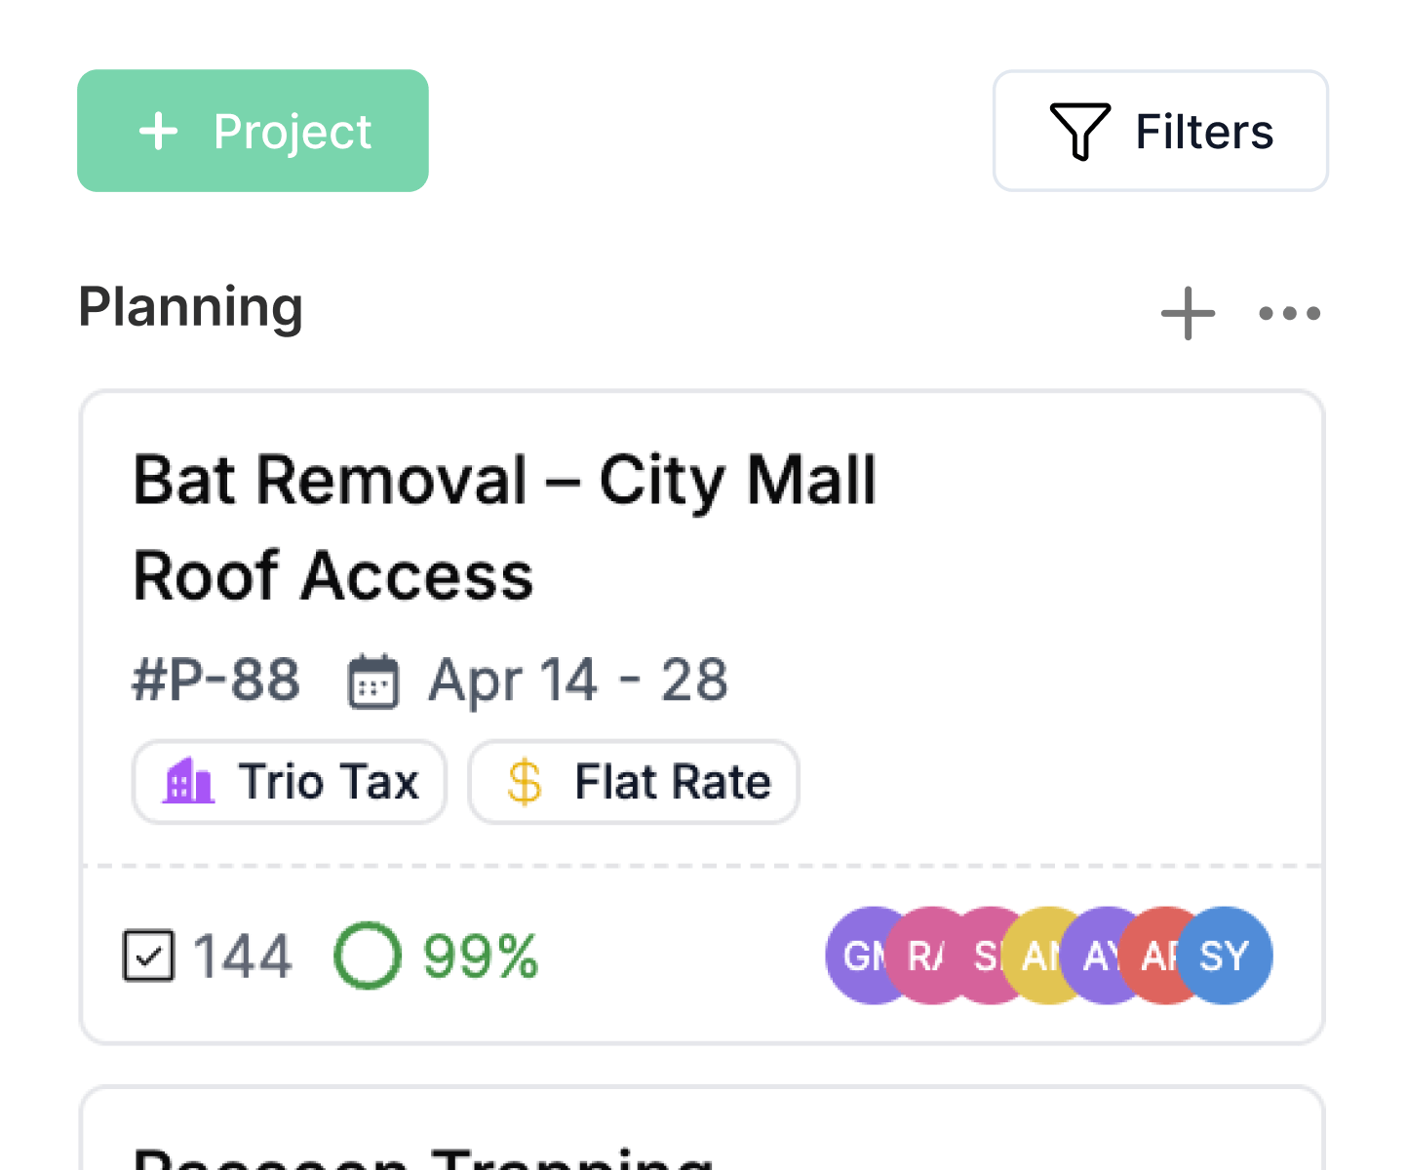Click the funnel filter icon

coord(1079,131)
